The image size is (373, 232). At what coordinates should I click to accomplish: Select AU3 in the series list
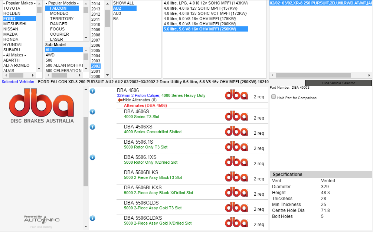coord(117,13)
